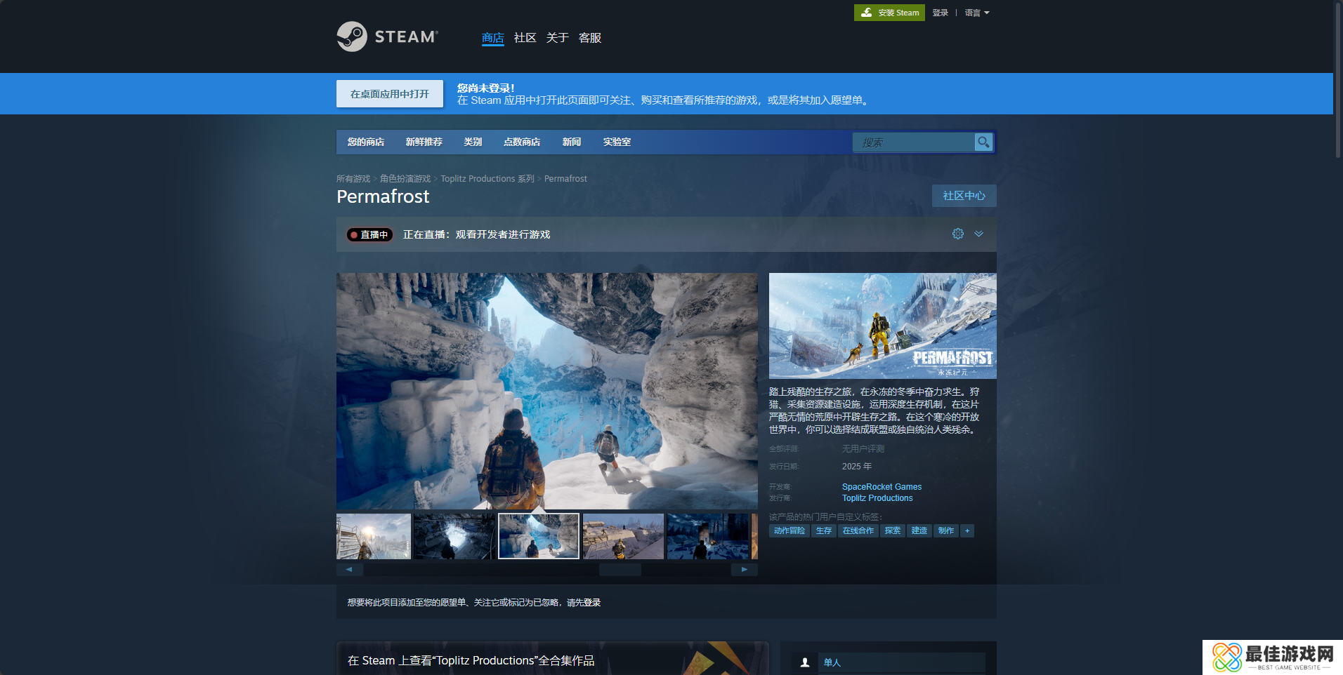Open the 社区中心 community hub button

[964, 196]
